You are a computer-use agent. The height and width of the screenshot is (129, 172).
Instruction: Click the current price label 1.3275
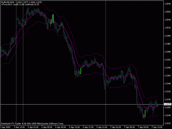[168, 104]
